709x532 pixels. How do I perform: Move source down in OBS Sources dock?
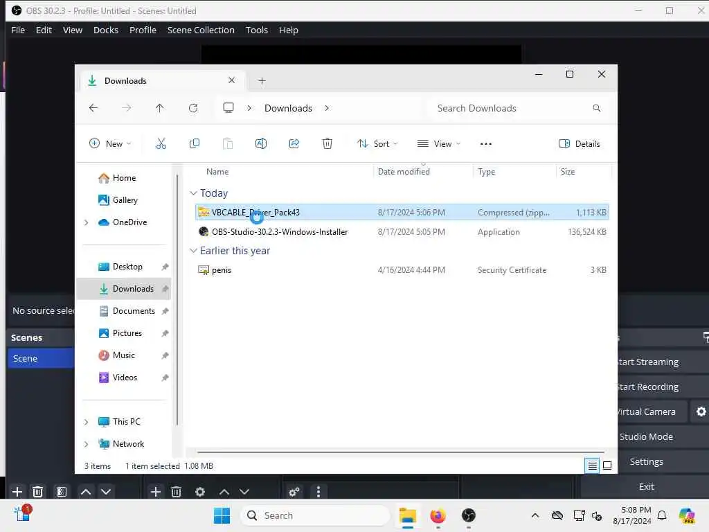244,492
